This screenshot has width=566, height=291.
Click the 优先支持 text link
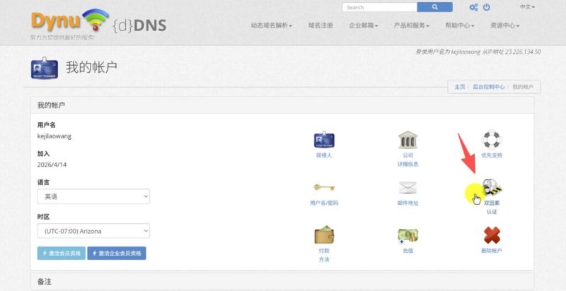click(492, 155)
